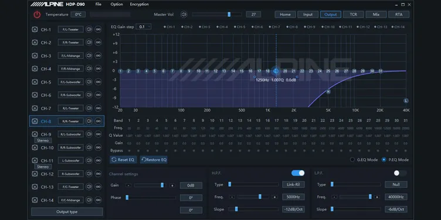Click the CH-5 channel icon

click(x=35, y=82)
